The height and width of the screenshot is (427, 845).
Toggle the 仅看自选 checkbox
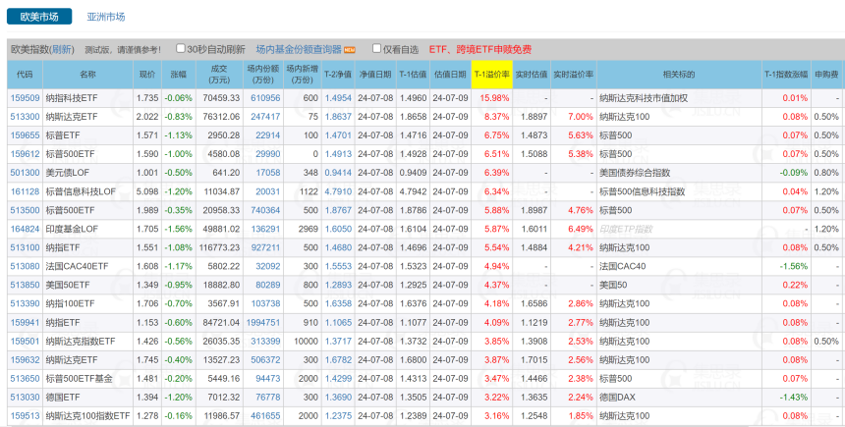(x=376, y=48)
